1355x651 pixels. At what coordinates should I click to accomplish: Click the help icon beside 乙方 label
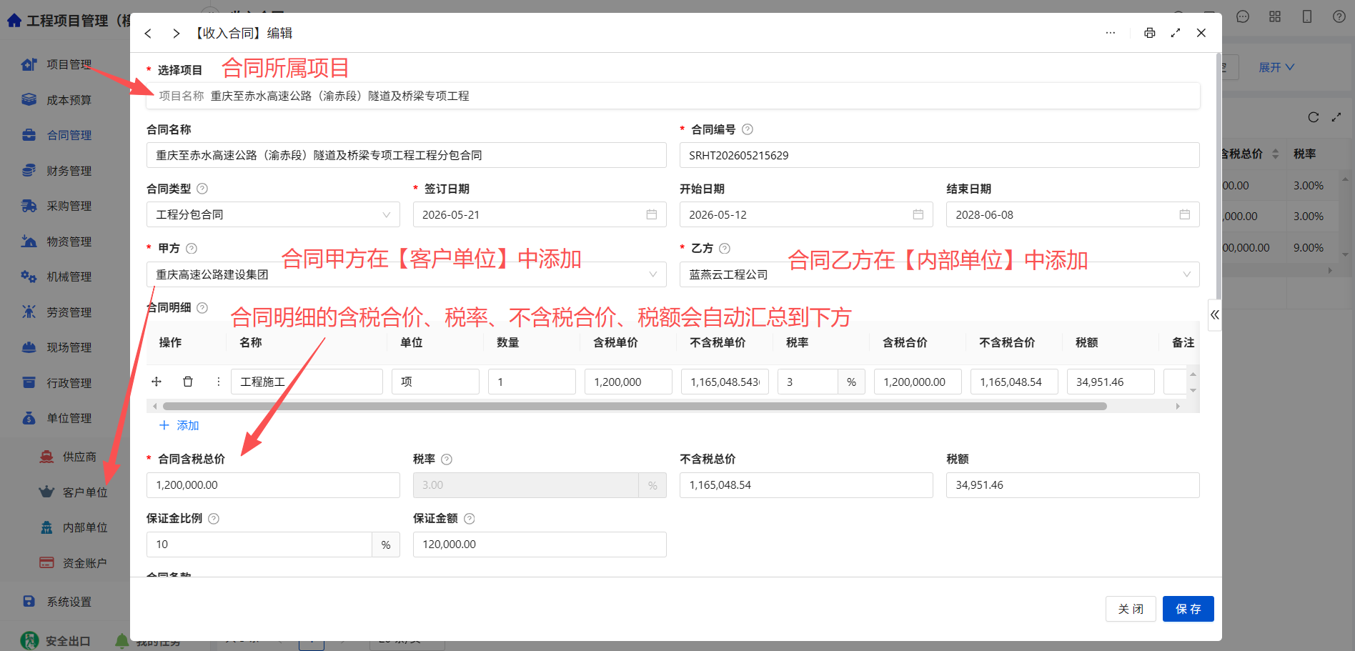(x=725, y=249)
